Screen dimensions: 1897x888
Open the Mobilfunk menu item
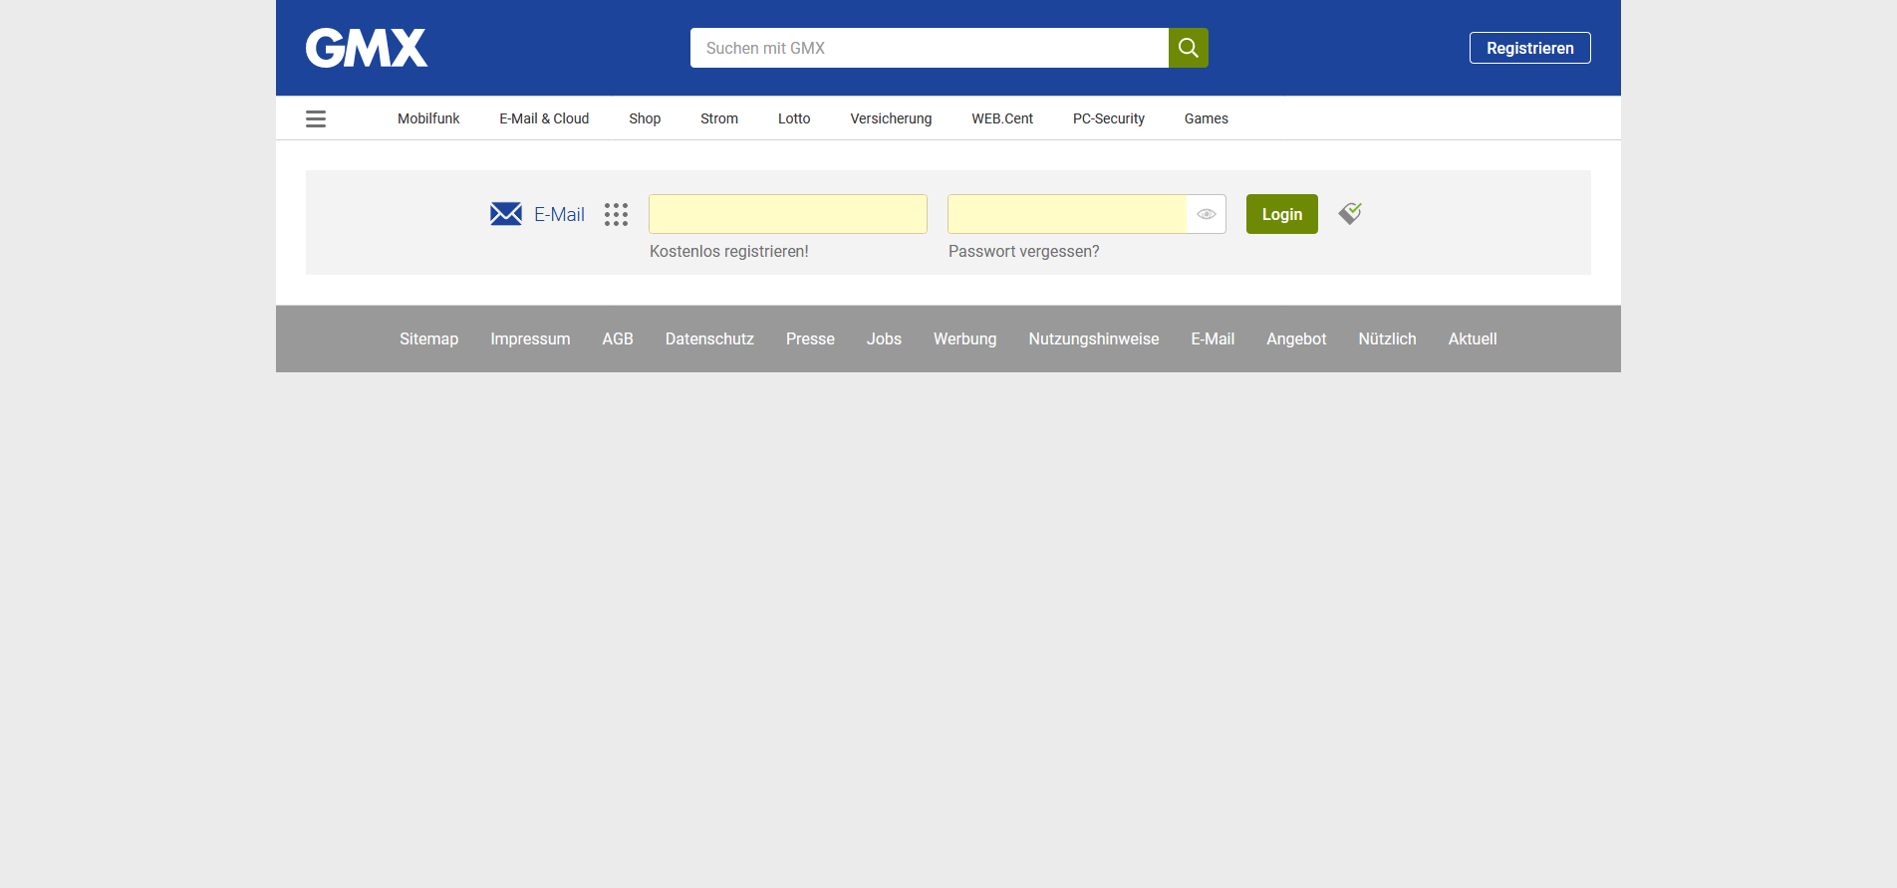[428, 118]
